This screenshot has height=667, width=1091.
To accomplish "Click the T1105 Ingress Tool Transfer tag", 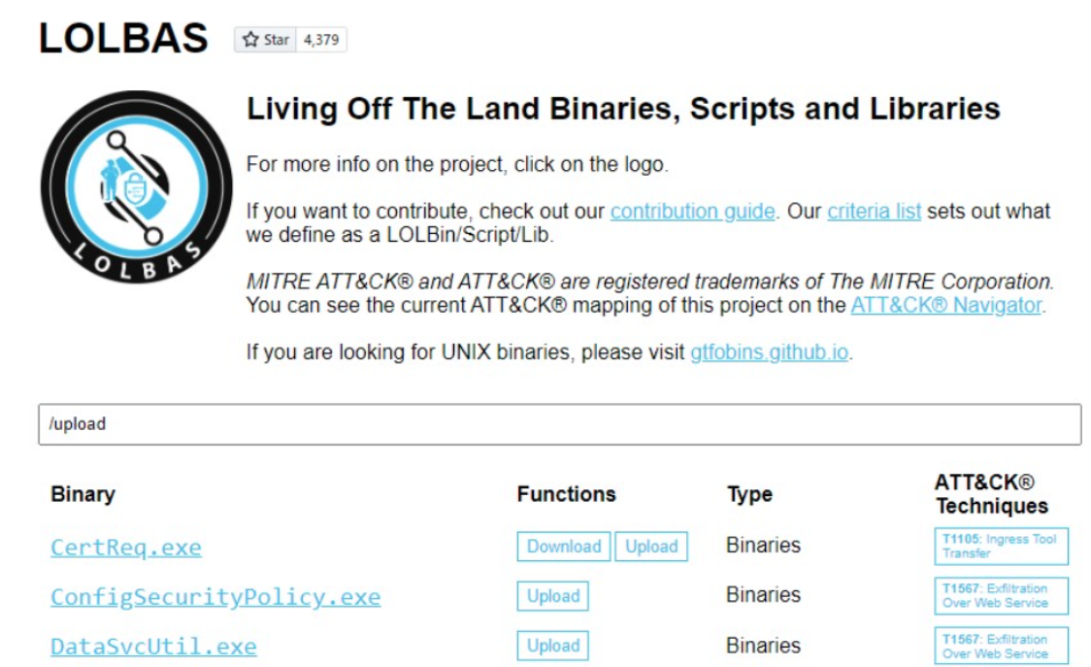I will tap(1001, 546).
